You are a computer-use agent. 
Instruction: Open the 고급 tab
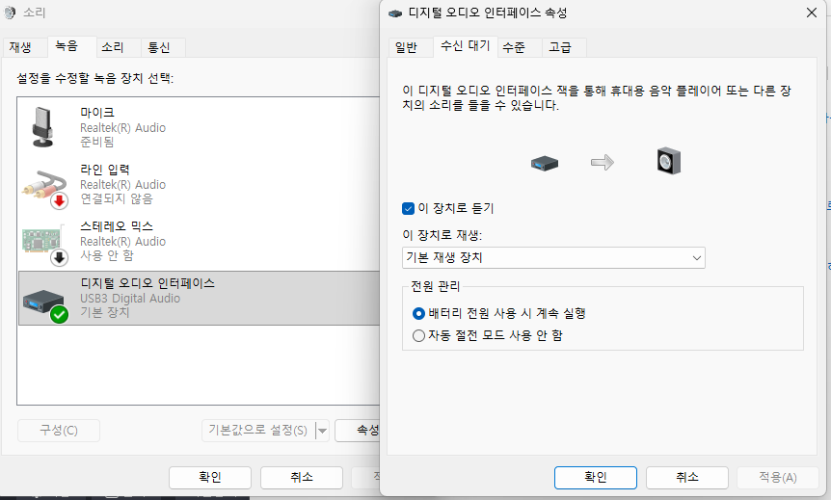click(559, 47)
